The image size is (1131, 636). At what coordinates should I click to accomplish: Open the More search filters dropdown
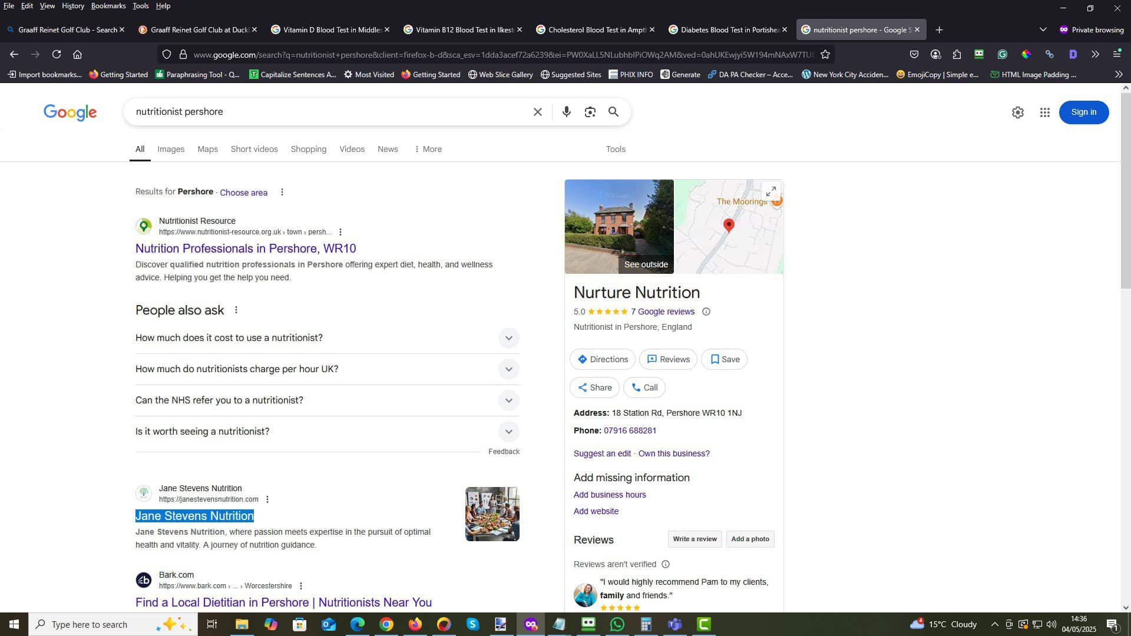point(428,149)
